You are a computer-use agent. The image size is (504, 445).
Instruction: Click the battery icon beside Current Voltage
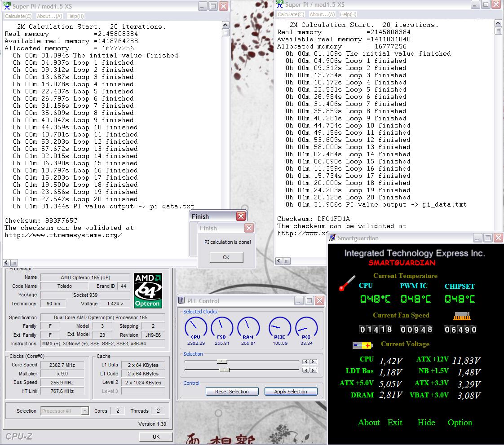coord(362,345)
